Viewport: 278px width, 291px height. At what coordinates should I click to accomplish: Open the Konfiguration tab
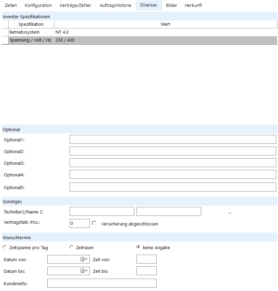(x=38, y=5)
